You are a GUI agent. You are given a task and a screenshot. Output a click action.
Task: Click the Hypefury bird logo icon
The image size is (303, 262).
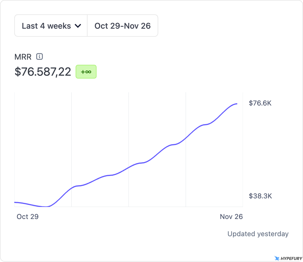tap(277, 258)
